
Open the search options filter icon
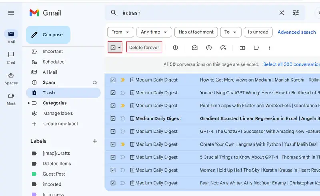(x=296, y=13)
